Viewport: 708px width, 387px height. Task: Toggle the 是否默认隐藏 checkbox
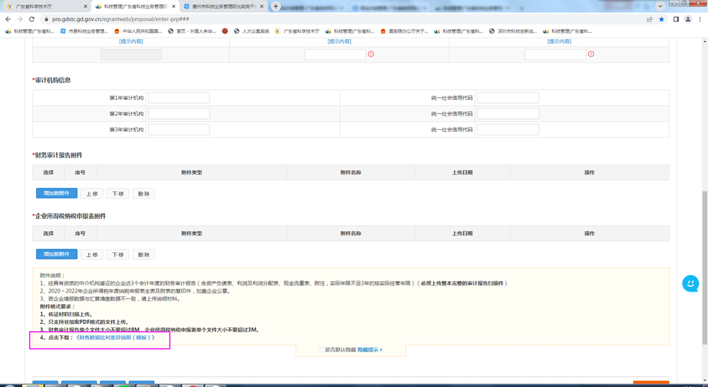coord(322,349)
